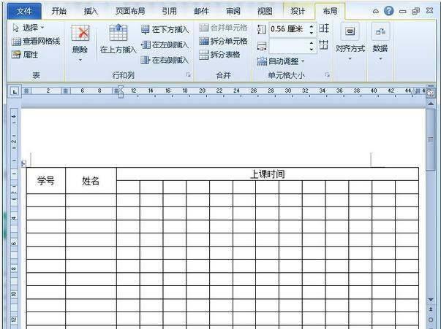The width and height of the screenshot is (441, 329).
Task: Click previous page browse button
Action: (431, 309)
